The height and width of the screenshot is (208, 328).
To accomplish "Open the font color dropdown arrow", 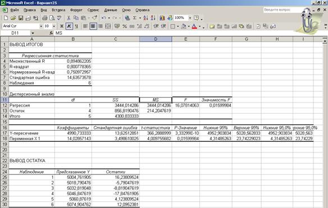I will coord(200,26).
